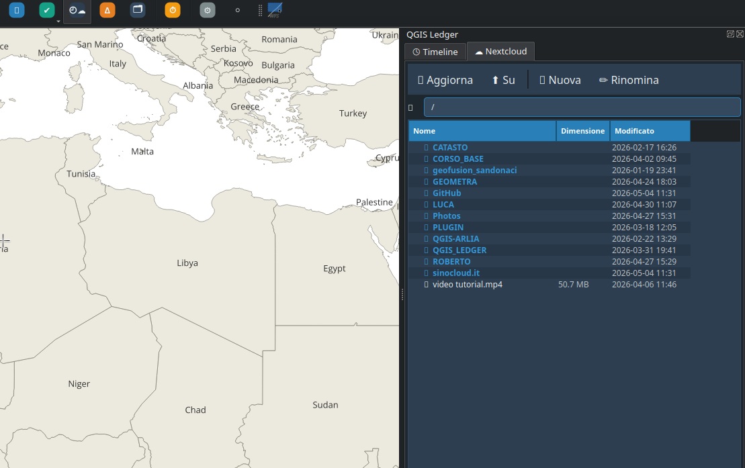Select the sinocloud.it folder row

click(x=550, y=273)
